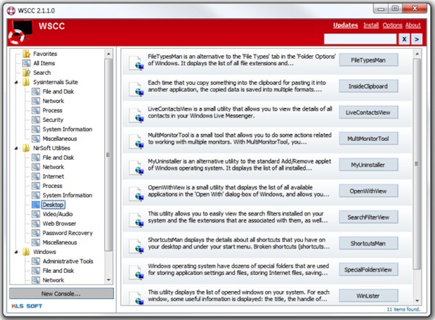Launch WinLister via its button
Image resolution: width=435 pixels, height=320 pixels.
tap(368, 296)
